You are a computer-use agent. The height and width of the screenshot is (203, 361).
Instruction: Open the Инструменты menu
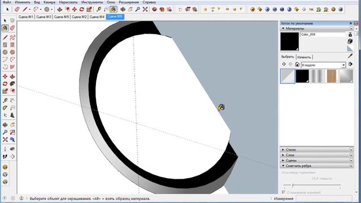tap(92, 2)
